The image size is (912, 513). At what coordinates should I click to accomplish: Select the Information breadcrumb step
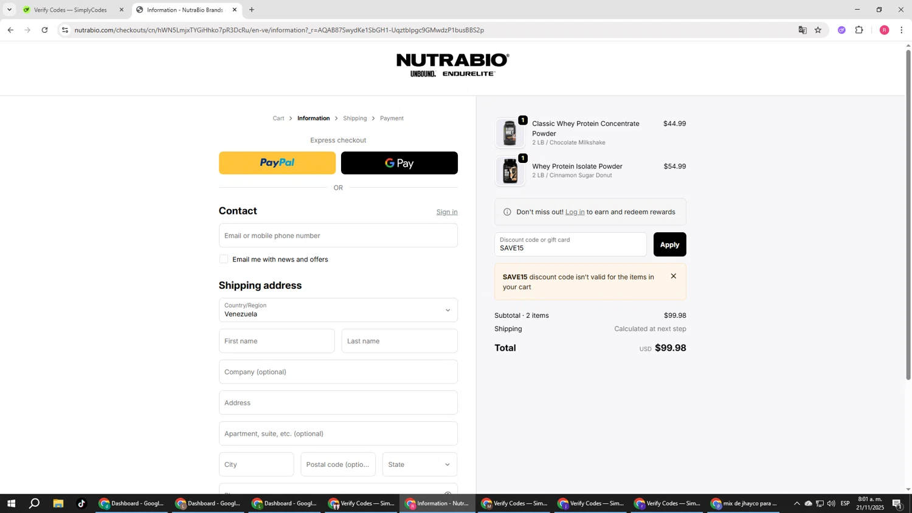[314, 119]
